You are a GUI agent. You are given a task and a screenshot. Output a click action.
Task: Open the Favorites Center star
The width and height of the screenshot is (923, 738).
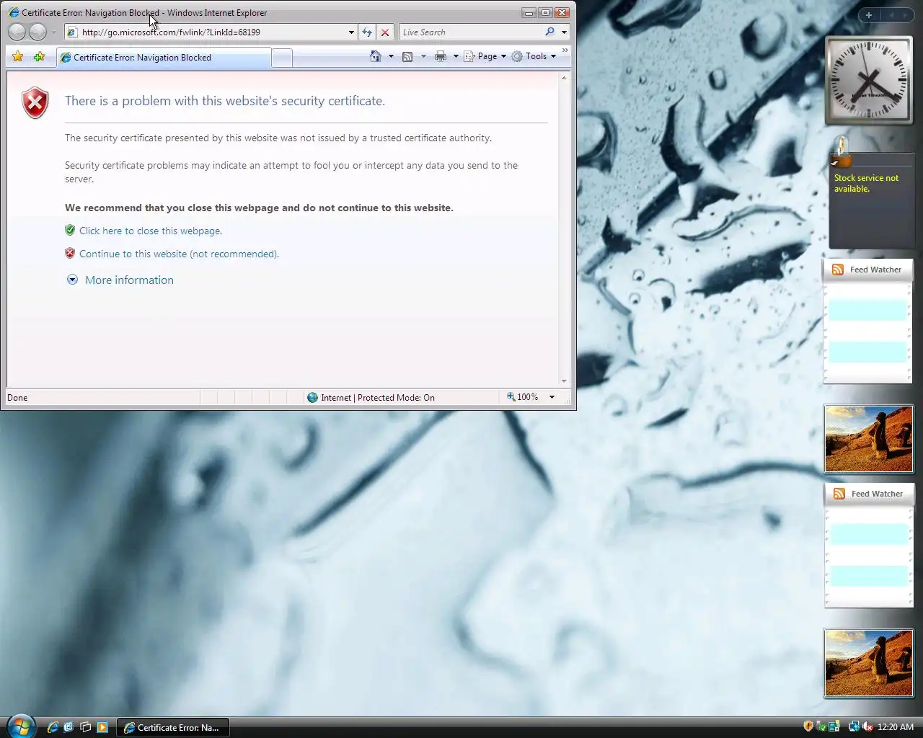click(x=18, y=56)
